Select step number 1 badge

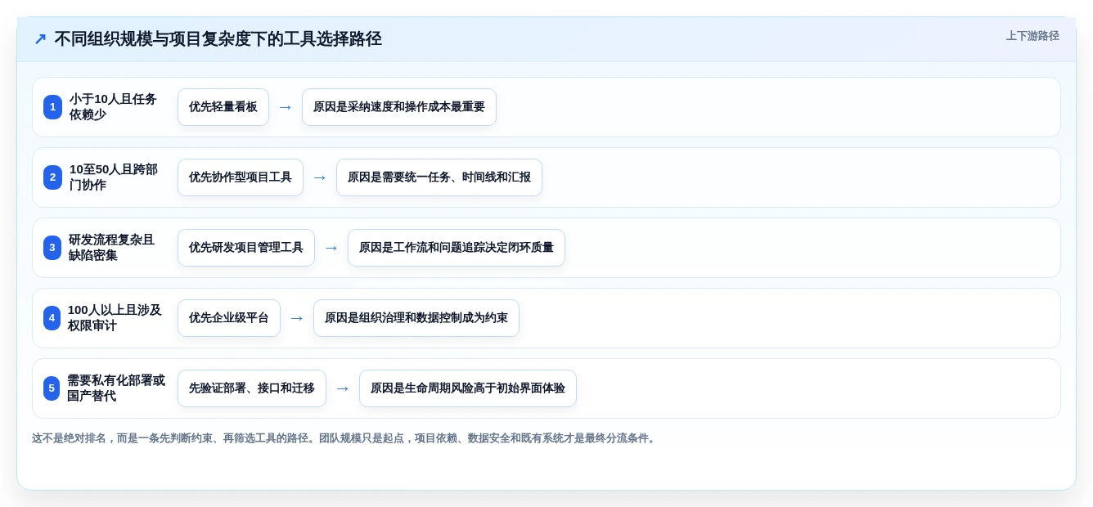pos(52,107)
